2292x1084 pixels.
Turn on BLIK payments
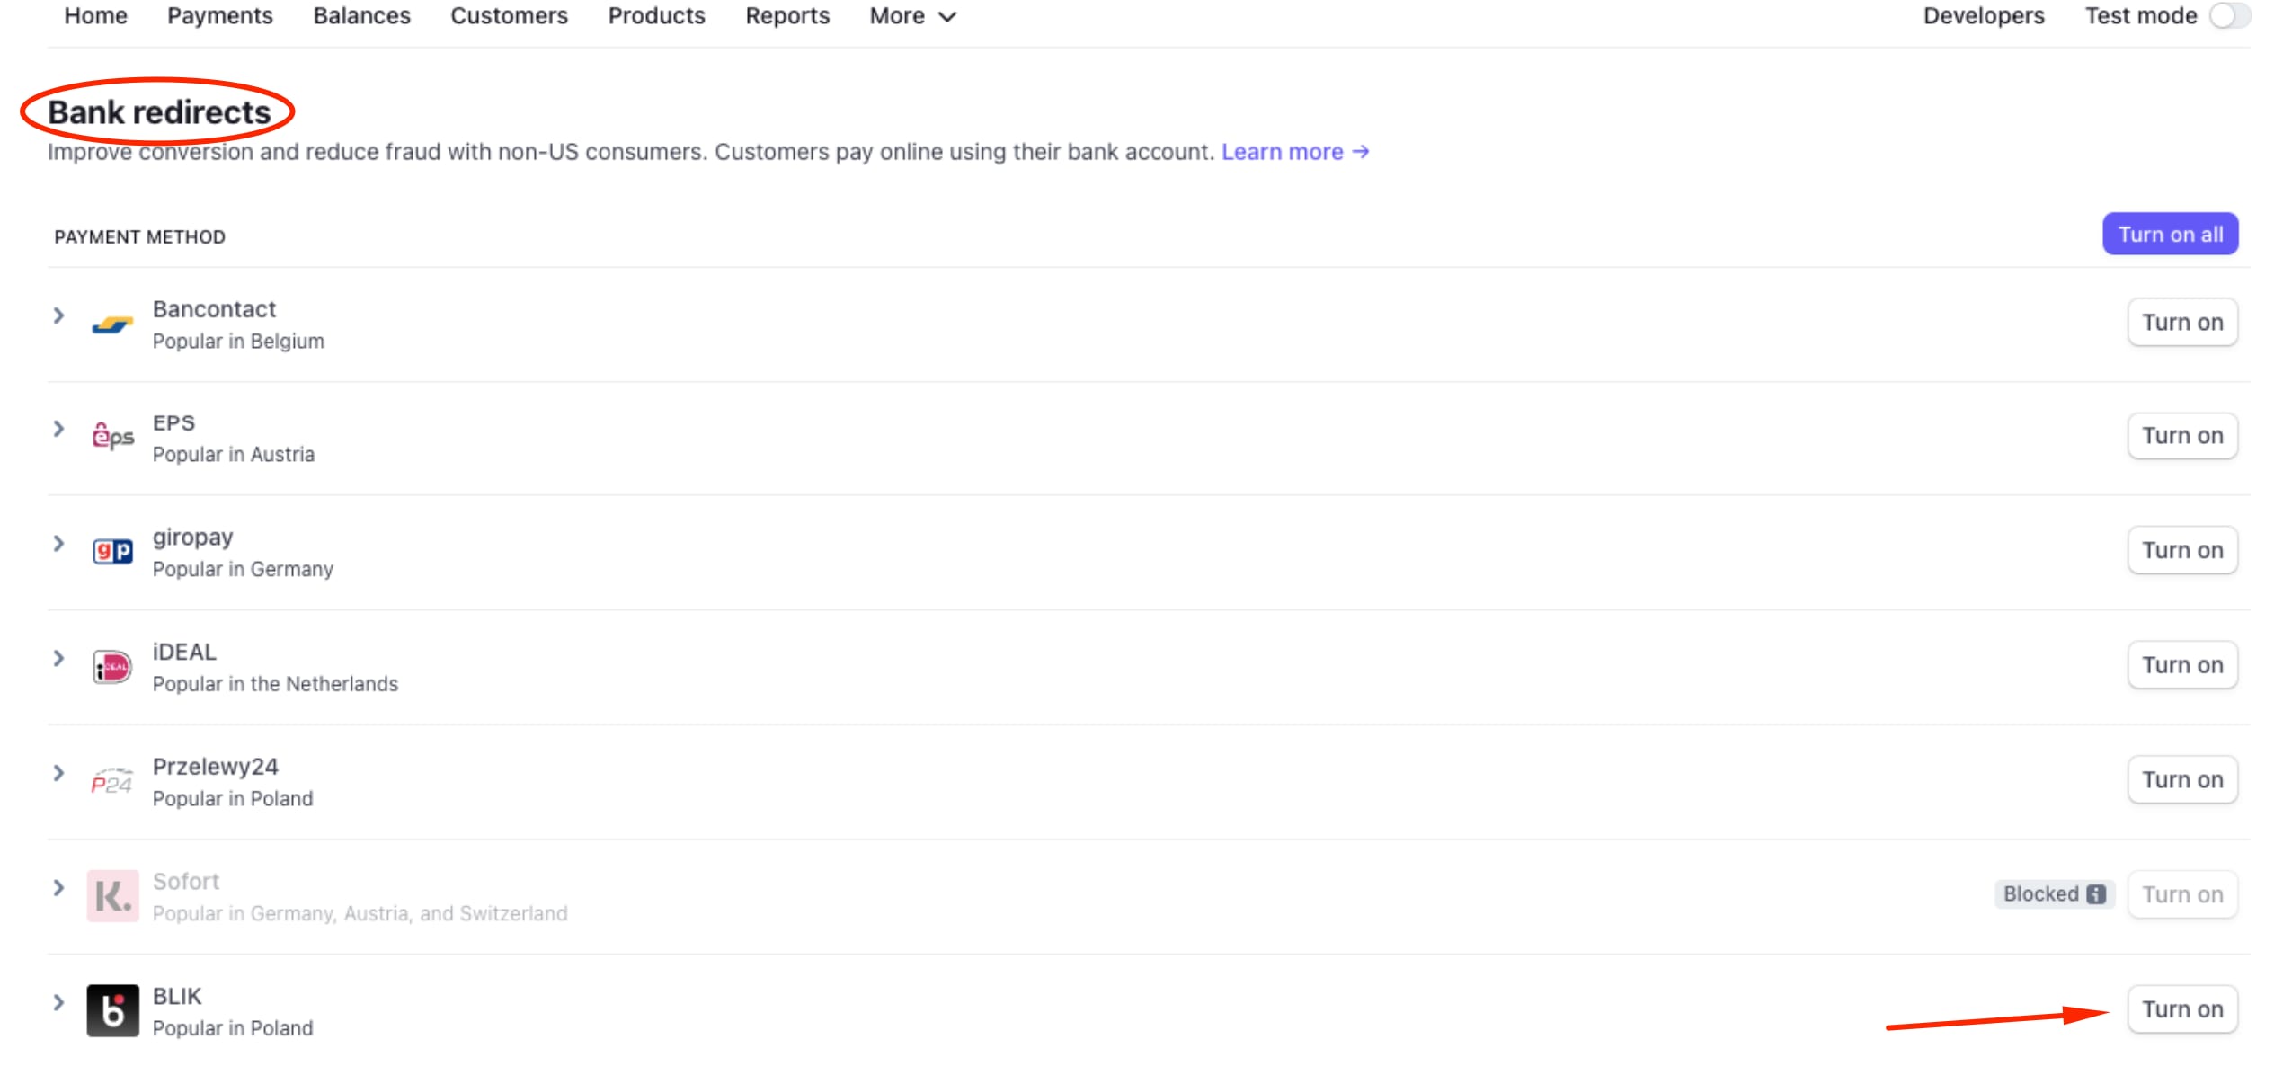2182,1008
